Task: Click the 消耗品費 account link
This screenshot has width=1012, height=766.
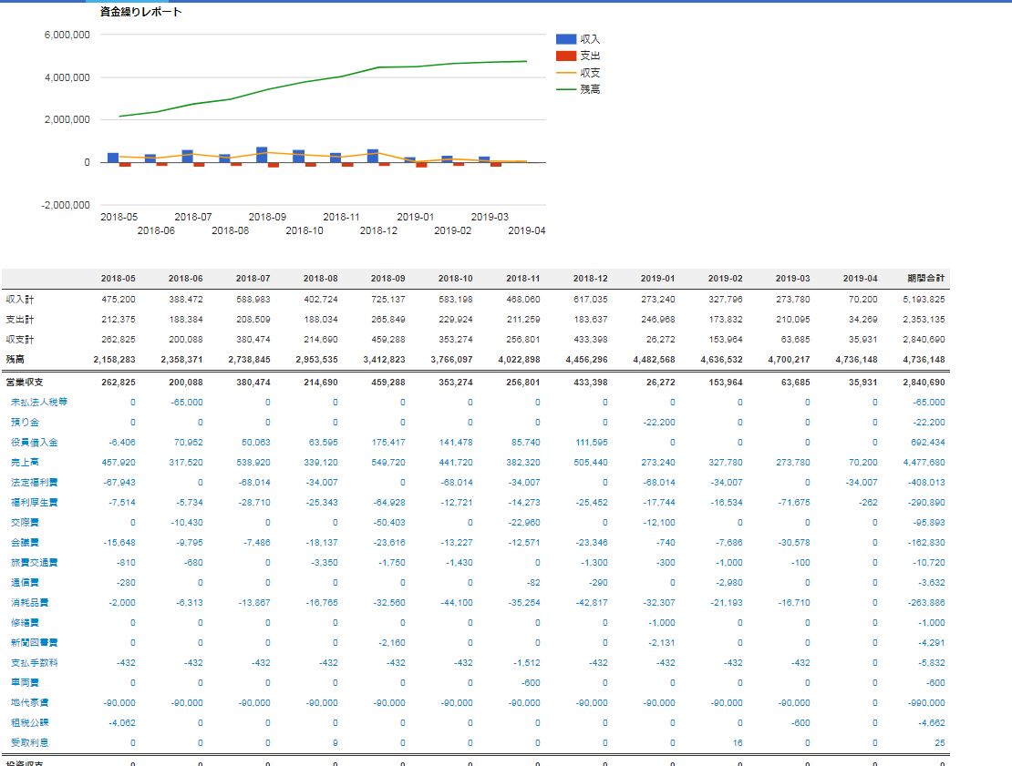Action: coord(29,603)
